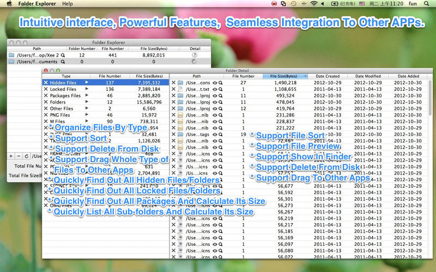Image resolution: width=436 pixels, height=272 pixels.
Task: Click the folder icon of the /Use…cons row
Action: coord(180,83)
